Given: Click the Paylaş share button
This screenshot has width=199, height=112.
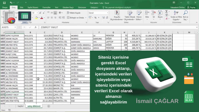Looking at the screenshot, I should click(191, 7).
